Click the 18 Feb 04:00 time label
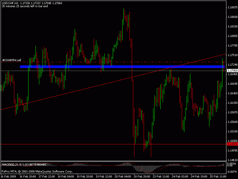238x179 pixels. pyautogui.click(x=66, y=176)
